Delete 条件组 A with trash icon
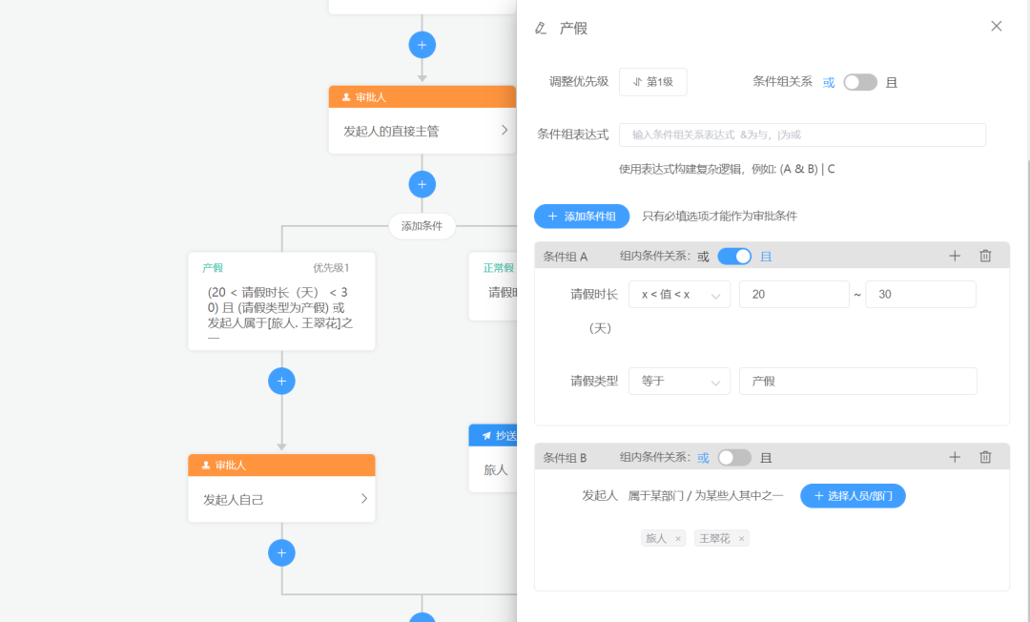 985,256
